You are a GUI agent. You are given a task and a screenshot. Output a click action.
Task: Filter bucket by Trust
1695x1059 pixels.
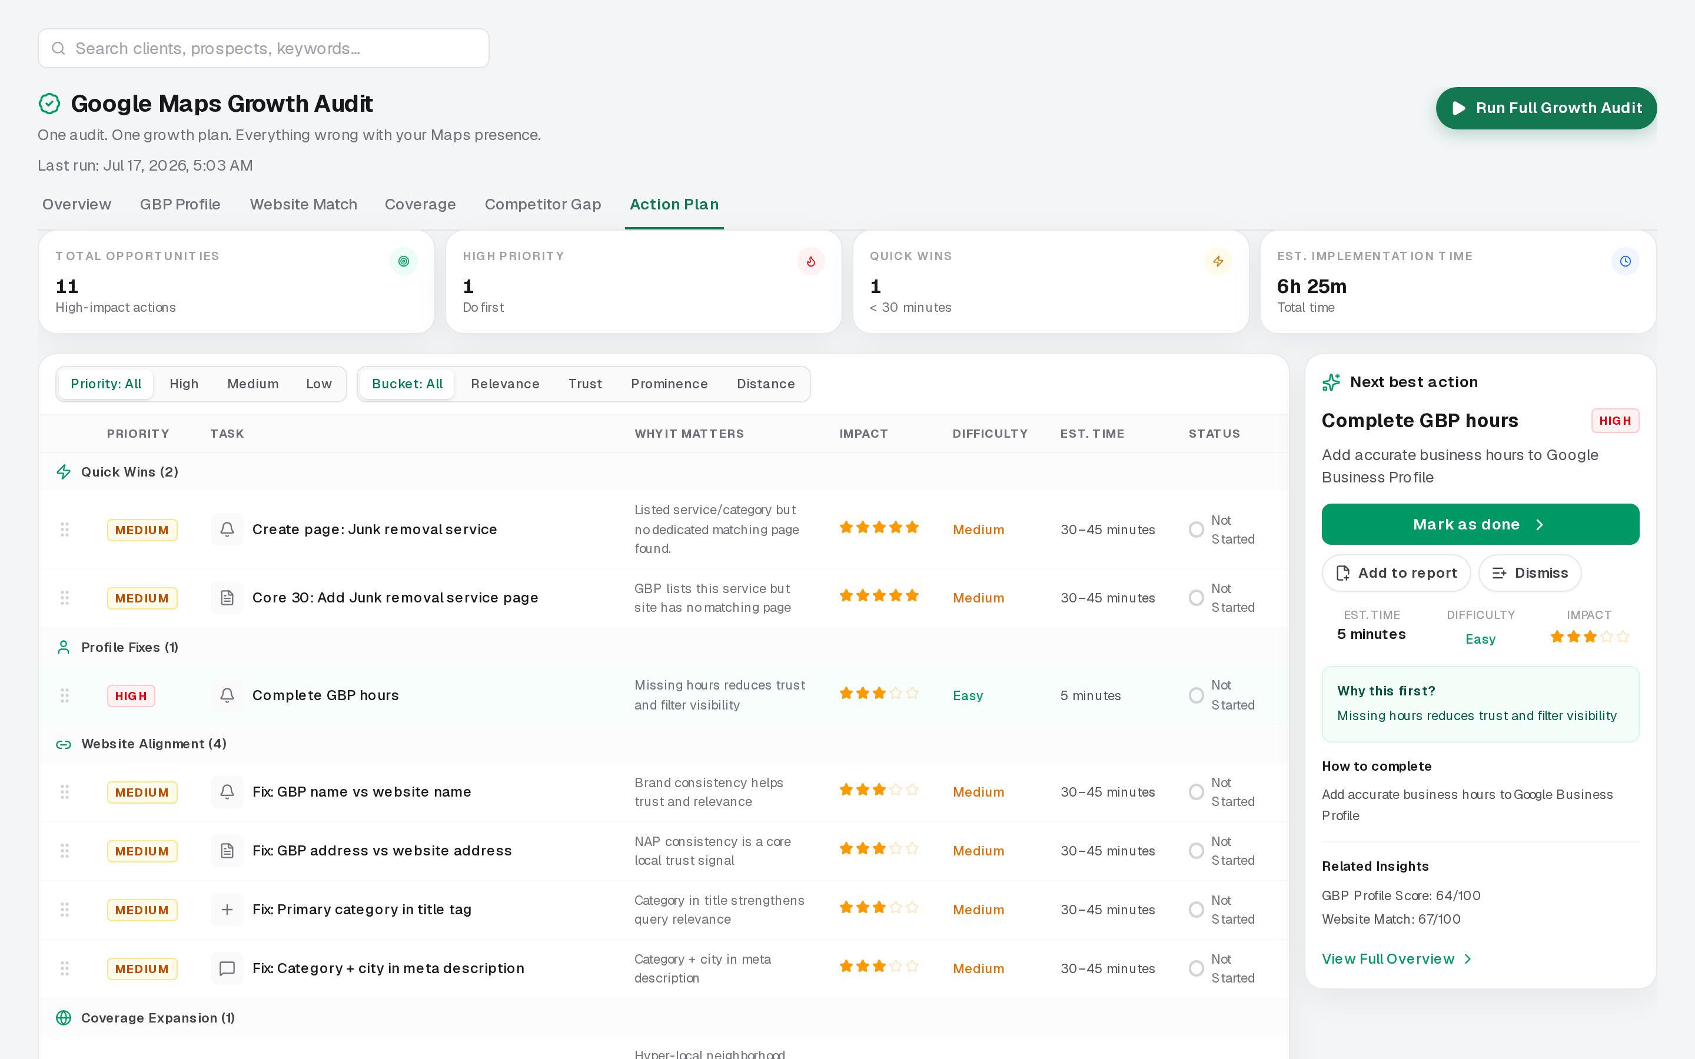(x=585, y=384)
